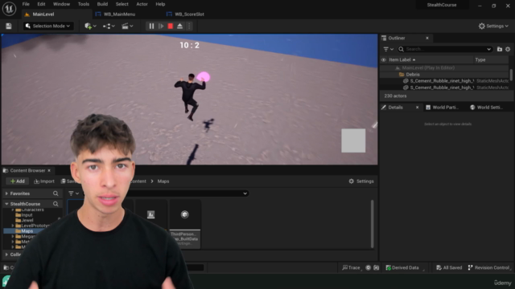Collapse the StealthCourse tree section
Viewport: 515px width, 289px height.
point(6,204)
